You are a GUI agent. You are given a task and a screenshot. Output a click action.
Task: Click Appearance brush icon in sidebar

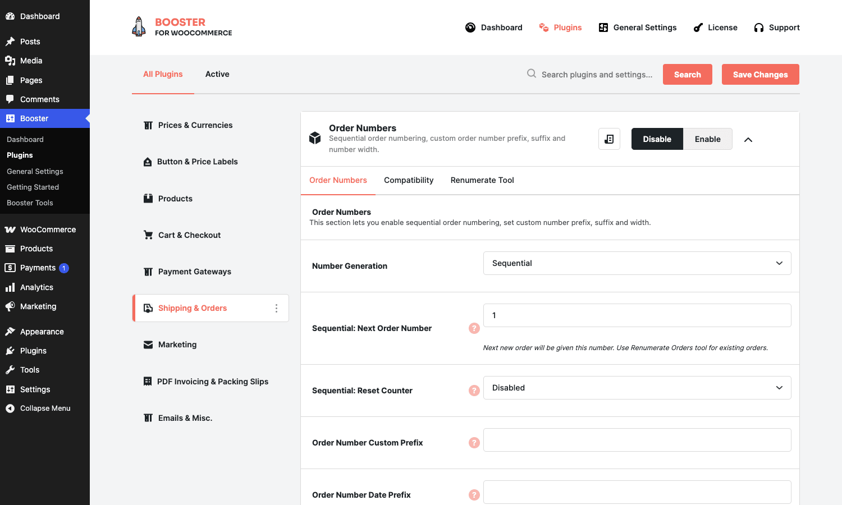coord(10,332)
